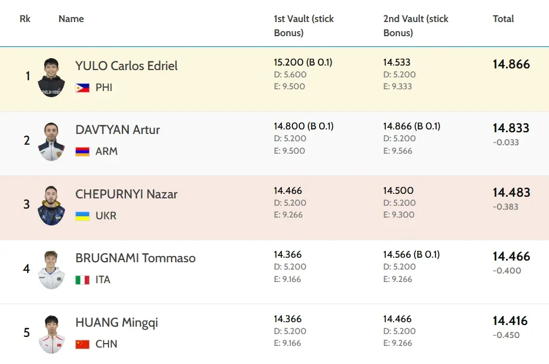Select BRUGNAMI Tommaso name link

tap(136, 258)
